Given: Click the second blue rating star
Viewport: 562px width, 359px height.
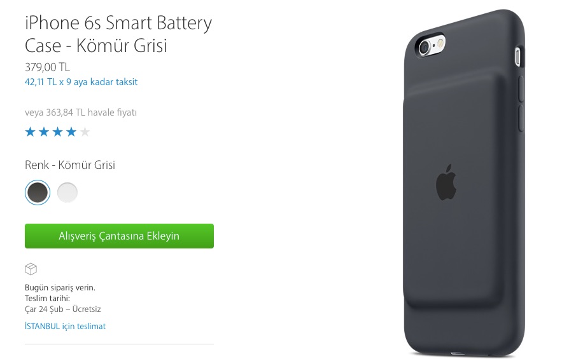Looking at the screenshot, I should coord(44,132).
